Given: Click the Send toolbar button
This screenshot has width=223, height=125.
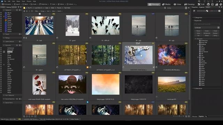Looking at the screenshot, I should coord(53,4).
